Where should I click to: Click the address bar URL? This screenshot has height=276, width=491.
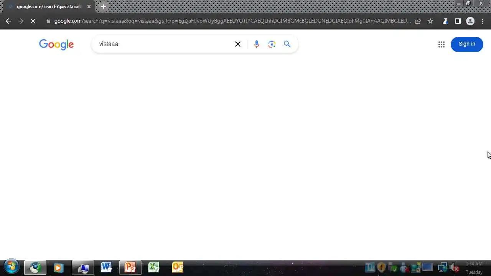[232, 21]
